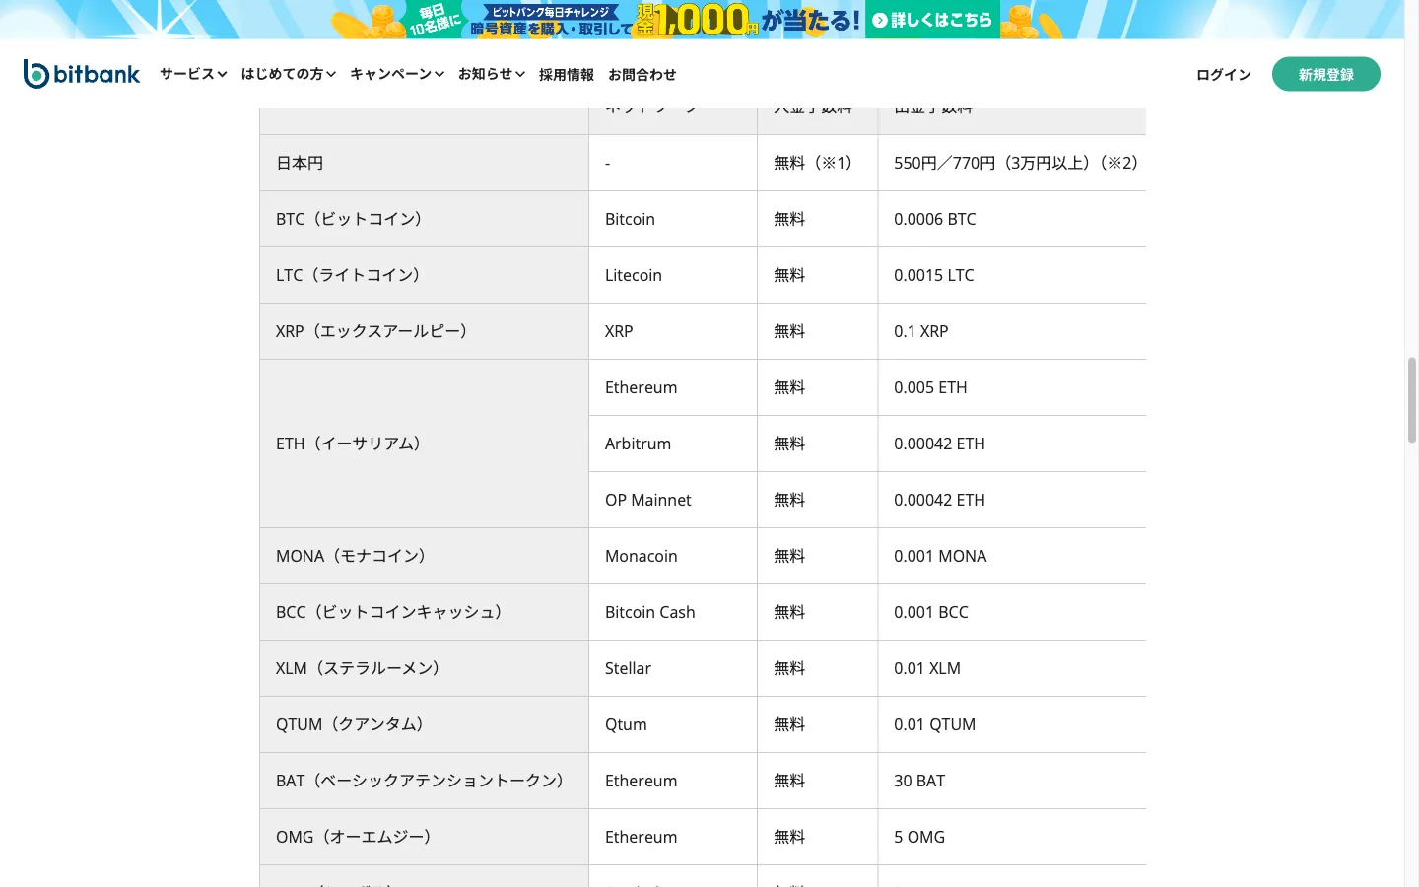Select the MONA（モナコイン） cell
Viewport: 1419px width, 887px height.
(425, 556)
